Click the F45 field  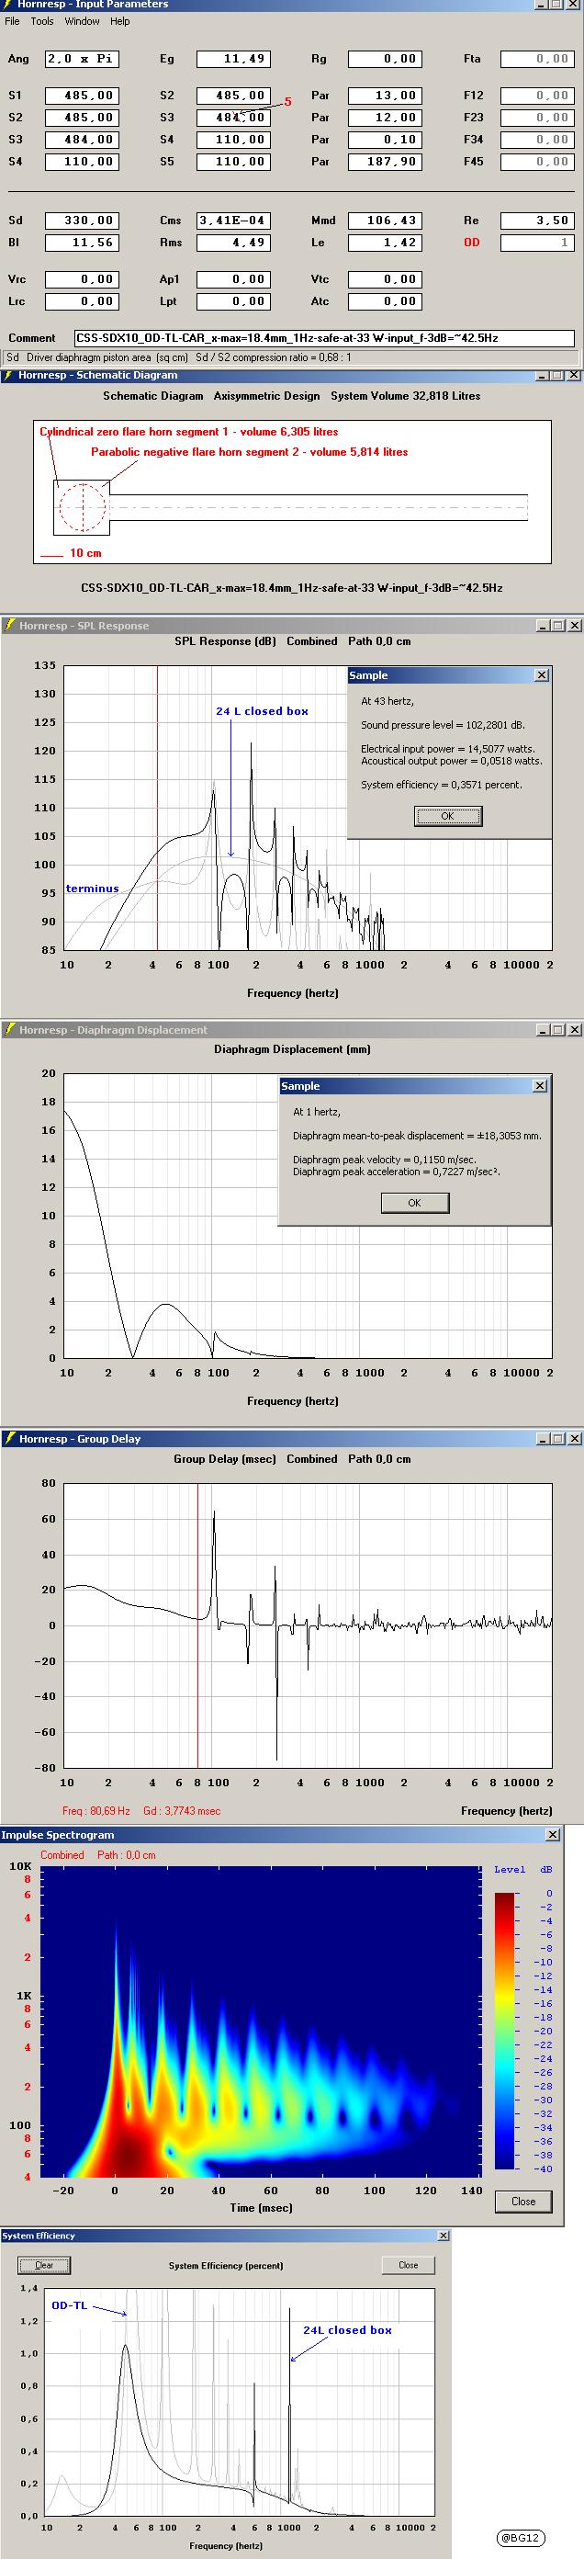(536, 161)
